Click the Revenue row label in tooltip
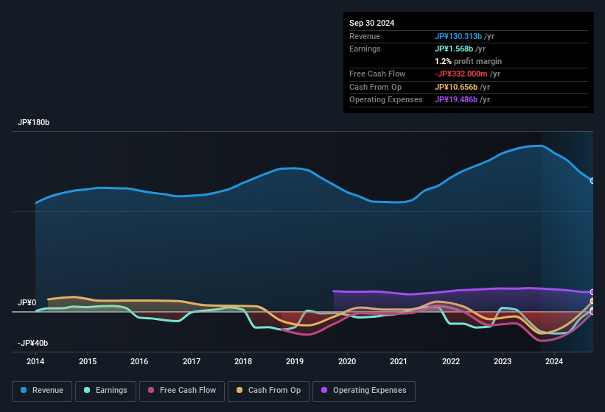 tap(365, 36)
